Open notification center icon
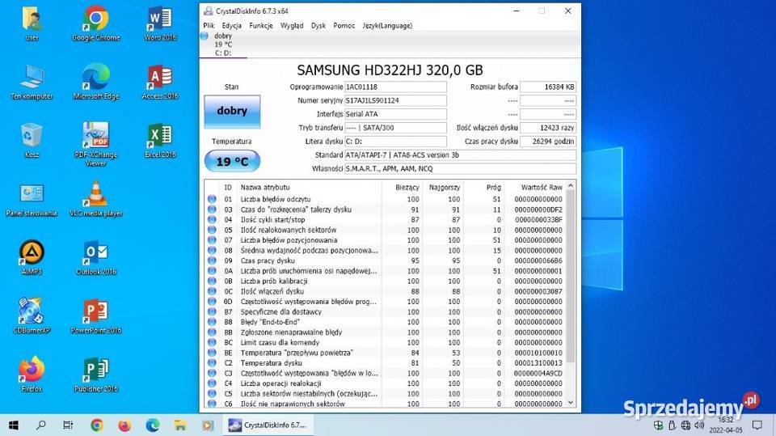The width and height of the screenshot is (776, 436). (757, 425)
